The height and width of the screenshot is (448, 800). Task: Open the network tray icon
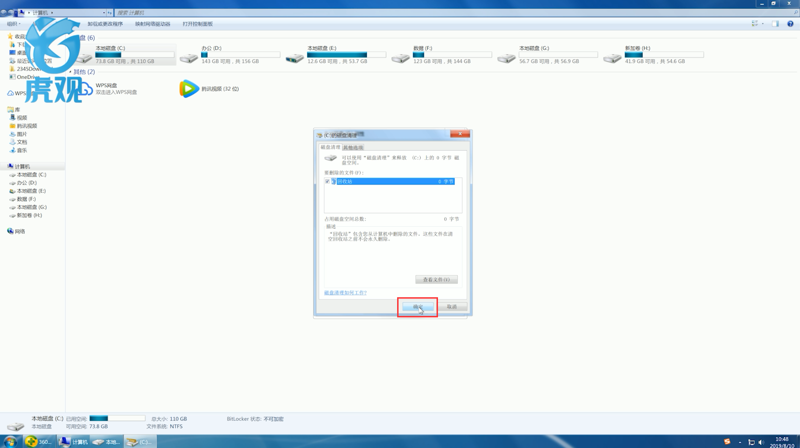[751, 442]
